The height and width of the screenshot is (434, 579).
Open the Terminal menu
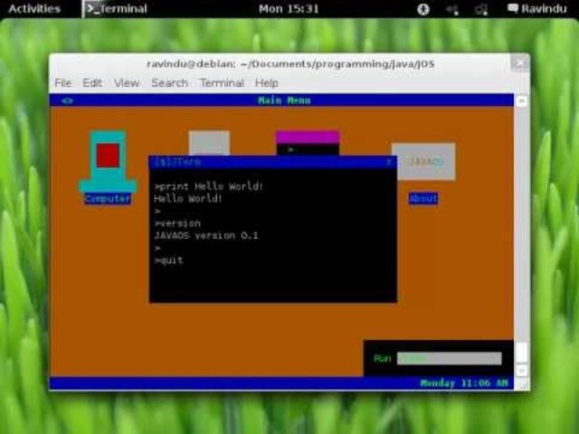click(x=222, y=82)
